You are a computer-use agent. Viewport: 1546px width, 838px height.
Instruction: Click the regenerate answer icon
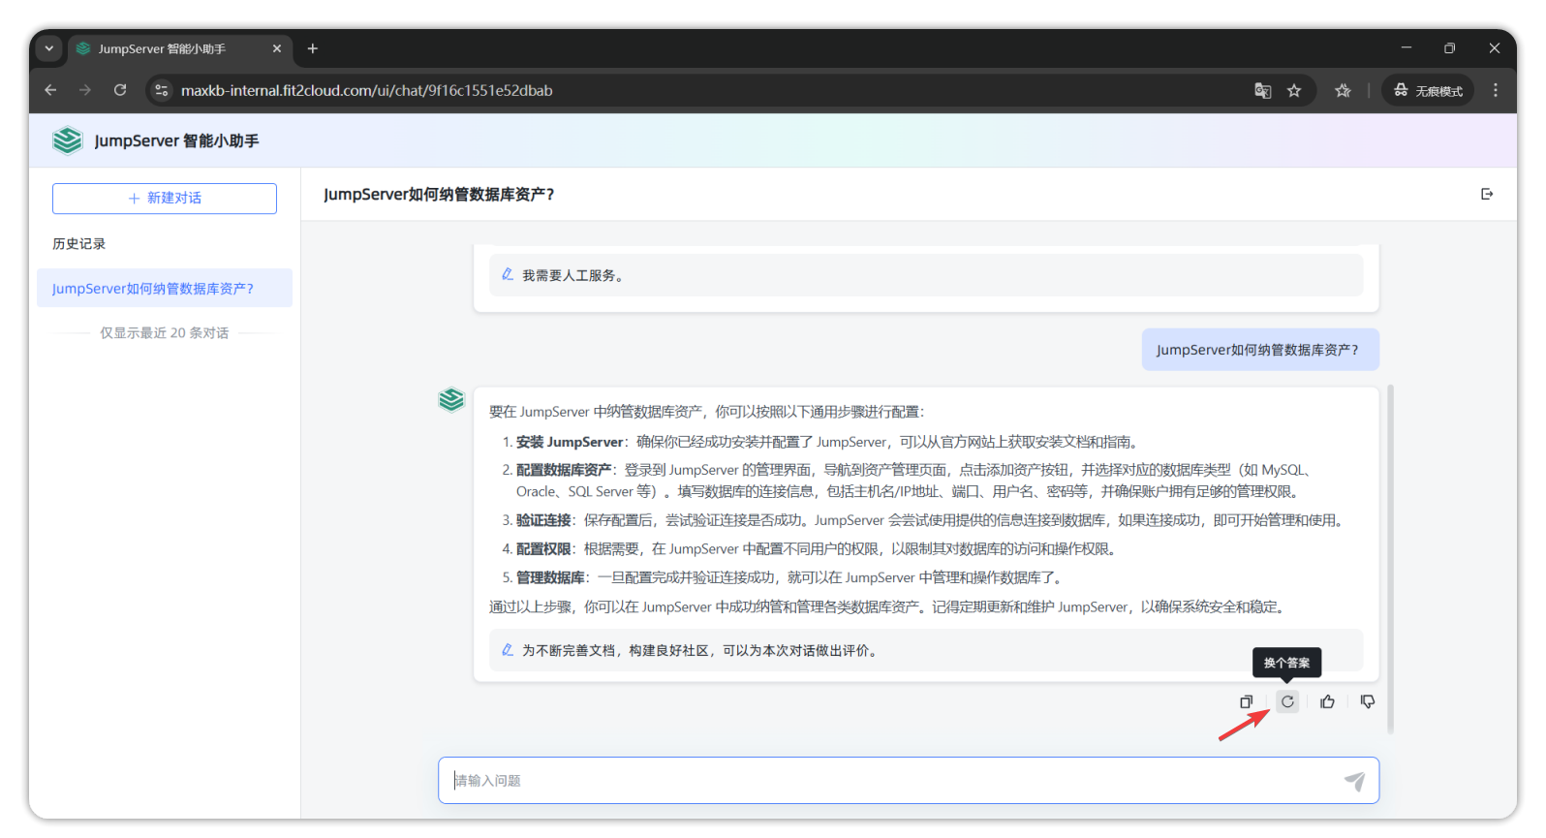click(x=1286, y=701)
